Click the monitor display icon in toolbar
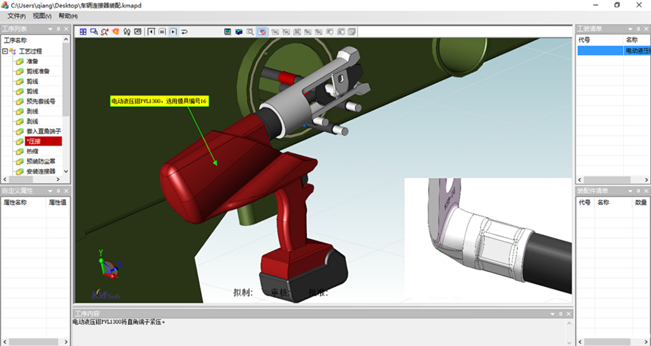 [x=228, y=32]
